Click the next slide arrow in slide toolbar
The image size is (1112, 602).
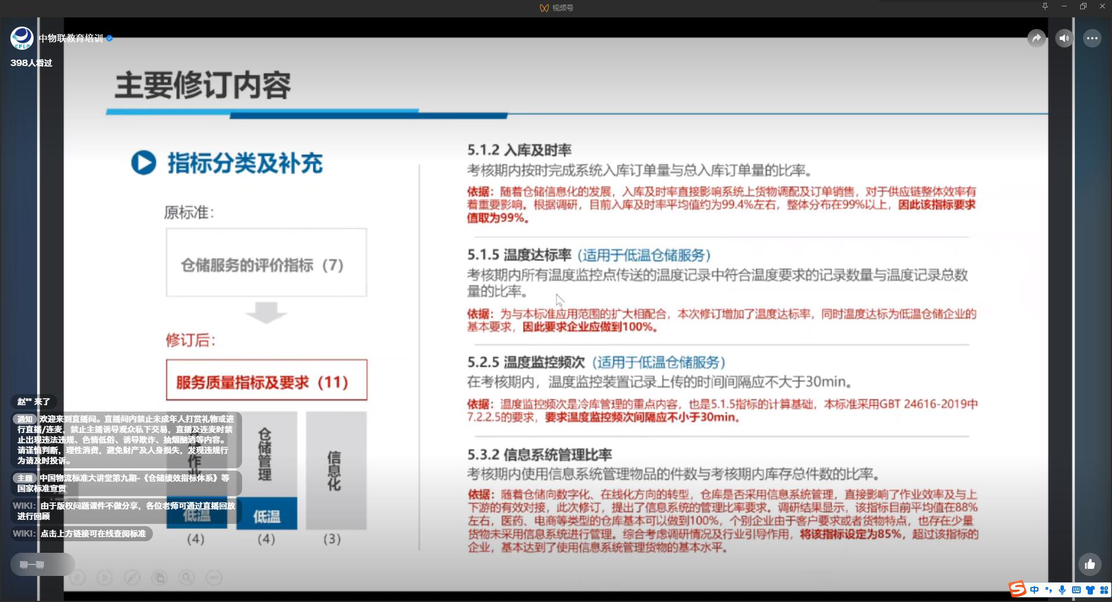105,578
